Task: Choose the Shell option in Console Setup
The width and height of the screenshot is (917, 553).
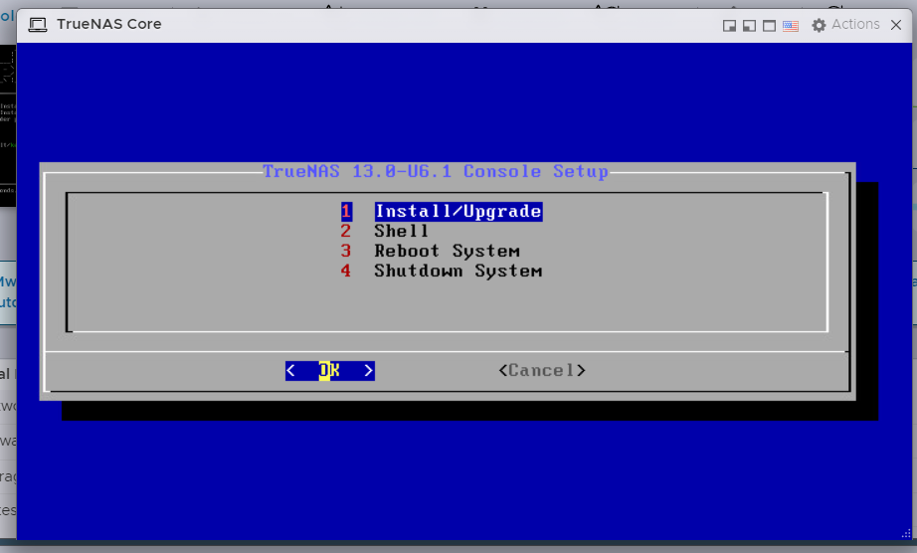Action: coord(401,231)
